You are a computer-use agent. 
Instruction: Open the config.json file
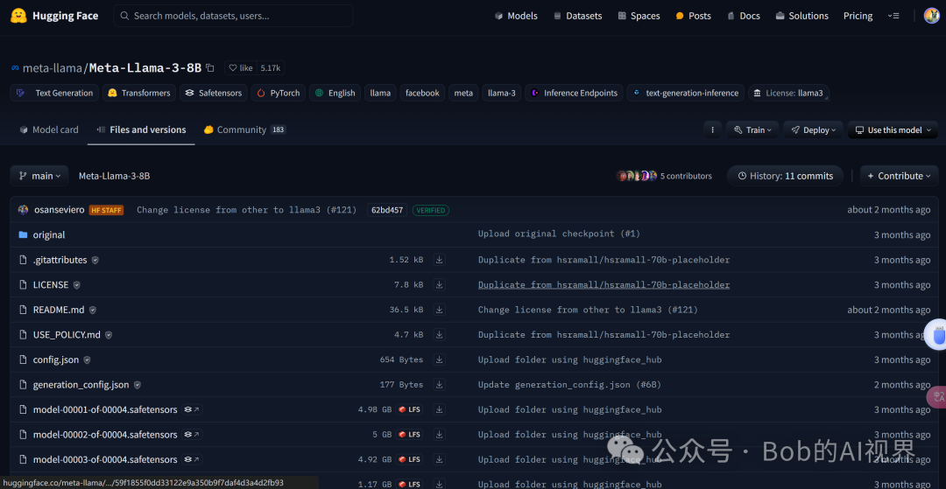click(x=55, y=360)
